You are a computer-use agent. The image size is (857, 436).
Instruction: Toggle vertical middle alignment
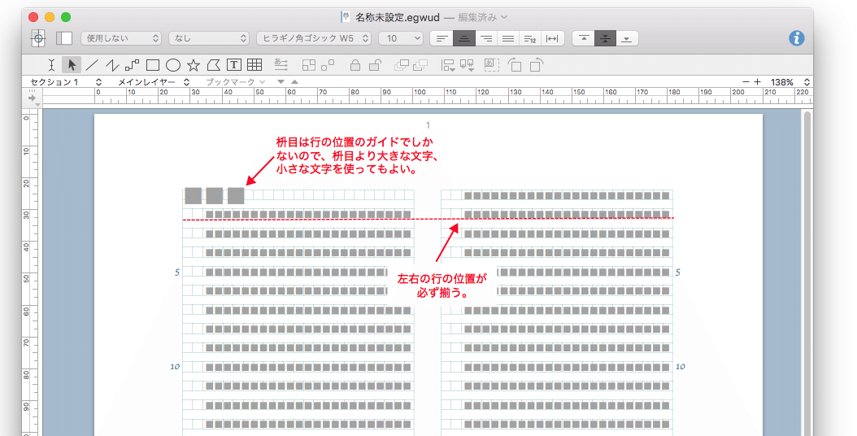tap(605, 38)
